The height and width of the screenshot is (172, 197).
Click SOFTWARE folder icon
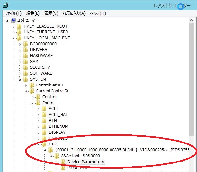[x=26, y=73]
